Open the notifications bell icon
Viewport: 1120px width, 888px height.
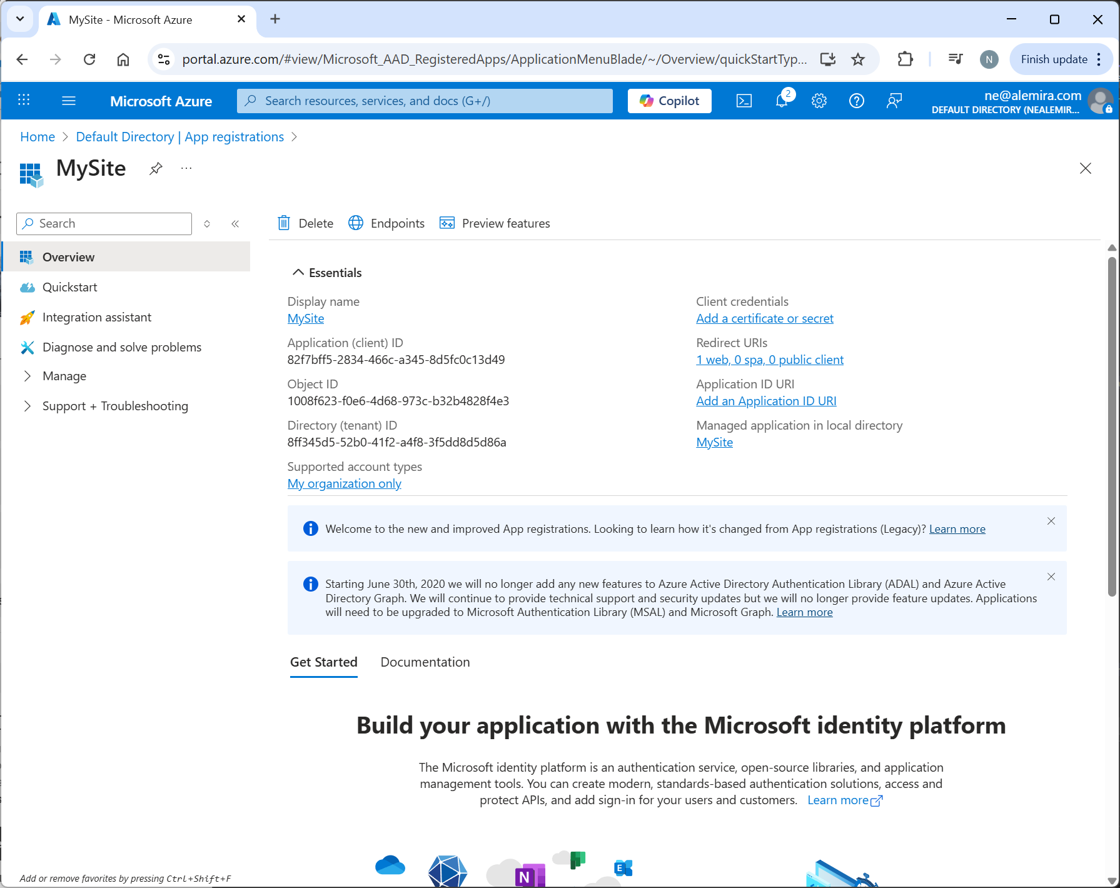click(x=782, y=101)
